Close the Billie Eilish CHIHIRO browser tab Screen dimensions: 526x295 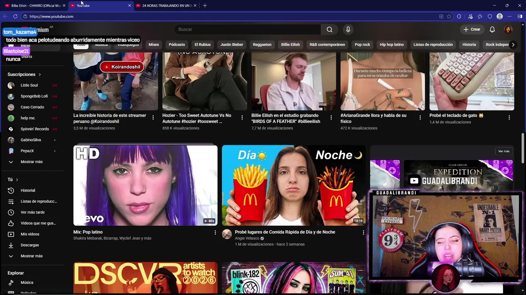tap(64, 5)
